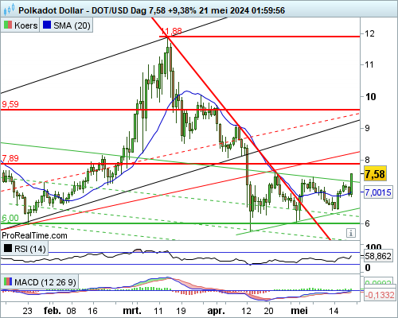Click the RSI (14) indicator label
Screen dimensions: 398x318
pos(30,249)
